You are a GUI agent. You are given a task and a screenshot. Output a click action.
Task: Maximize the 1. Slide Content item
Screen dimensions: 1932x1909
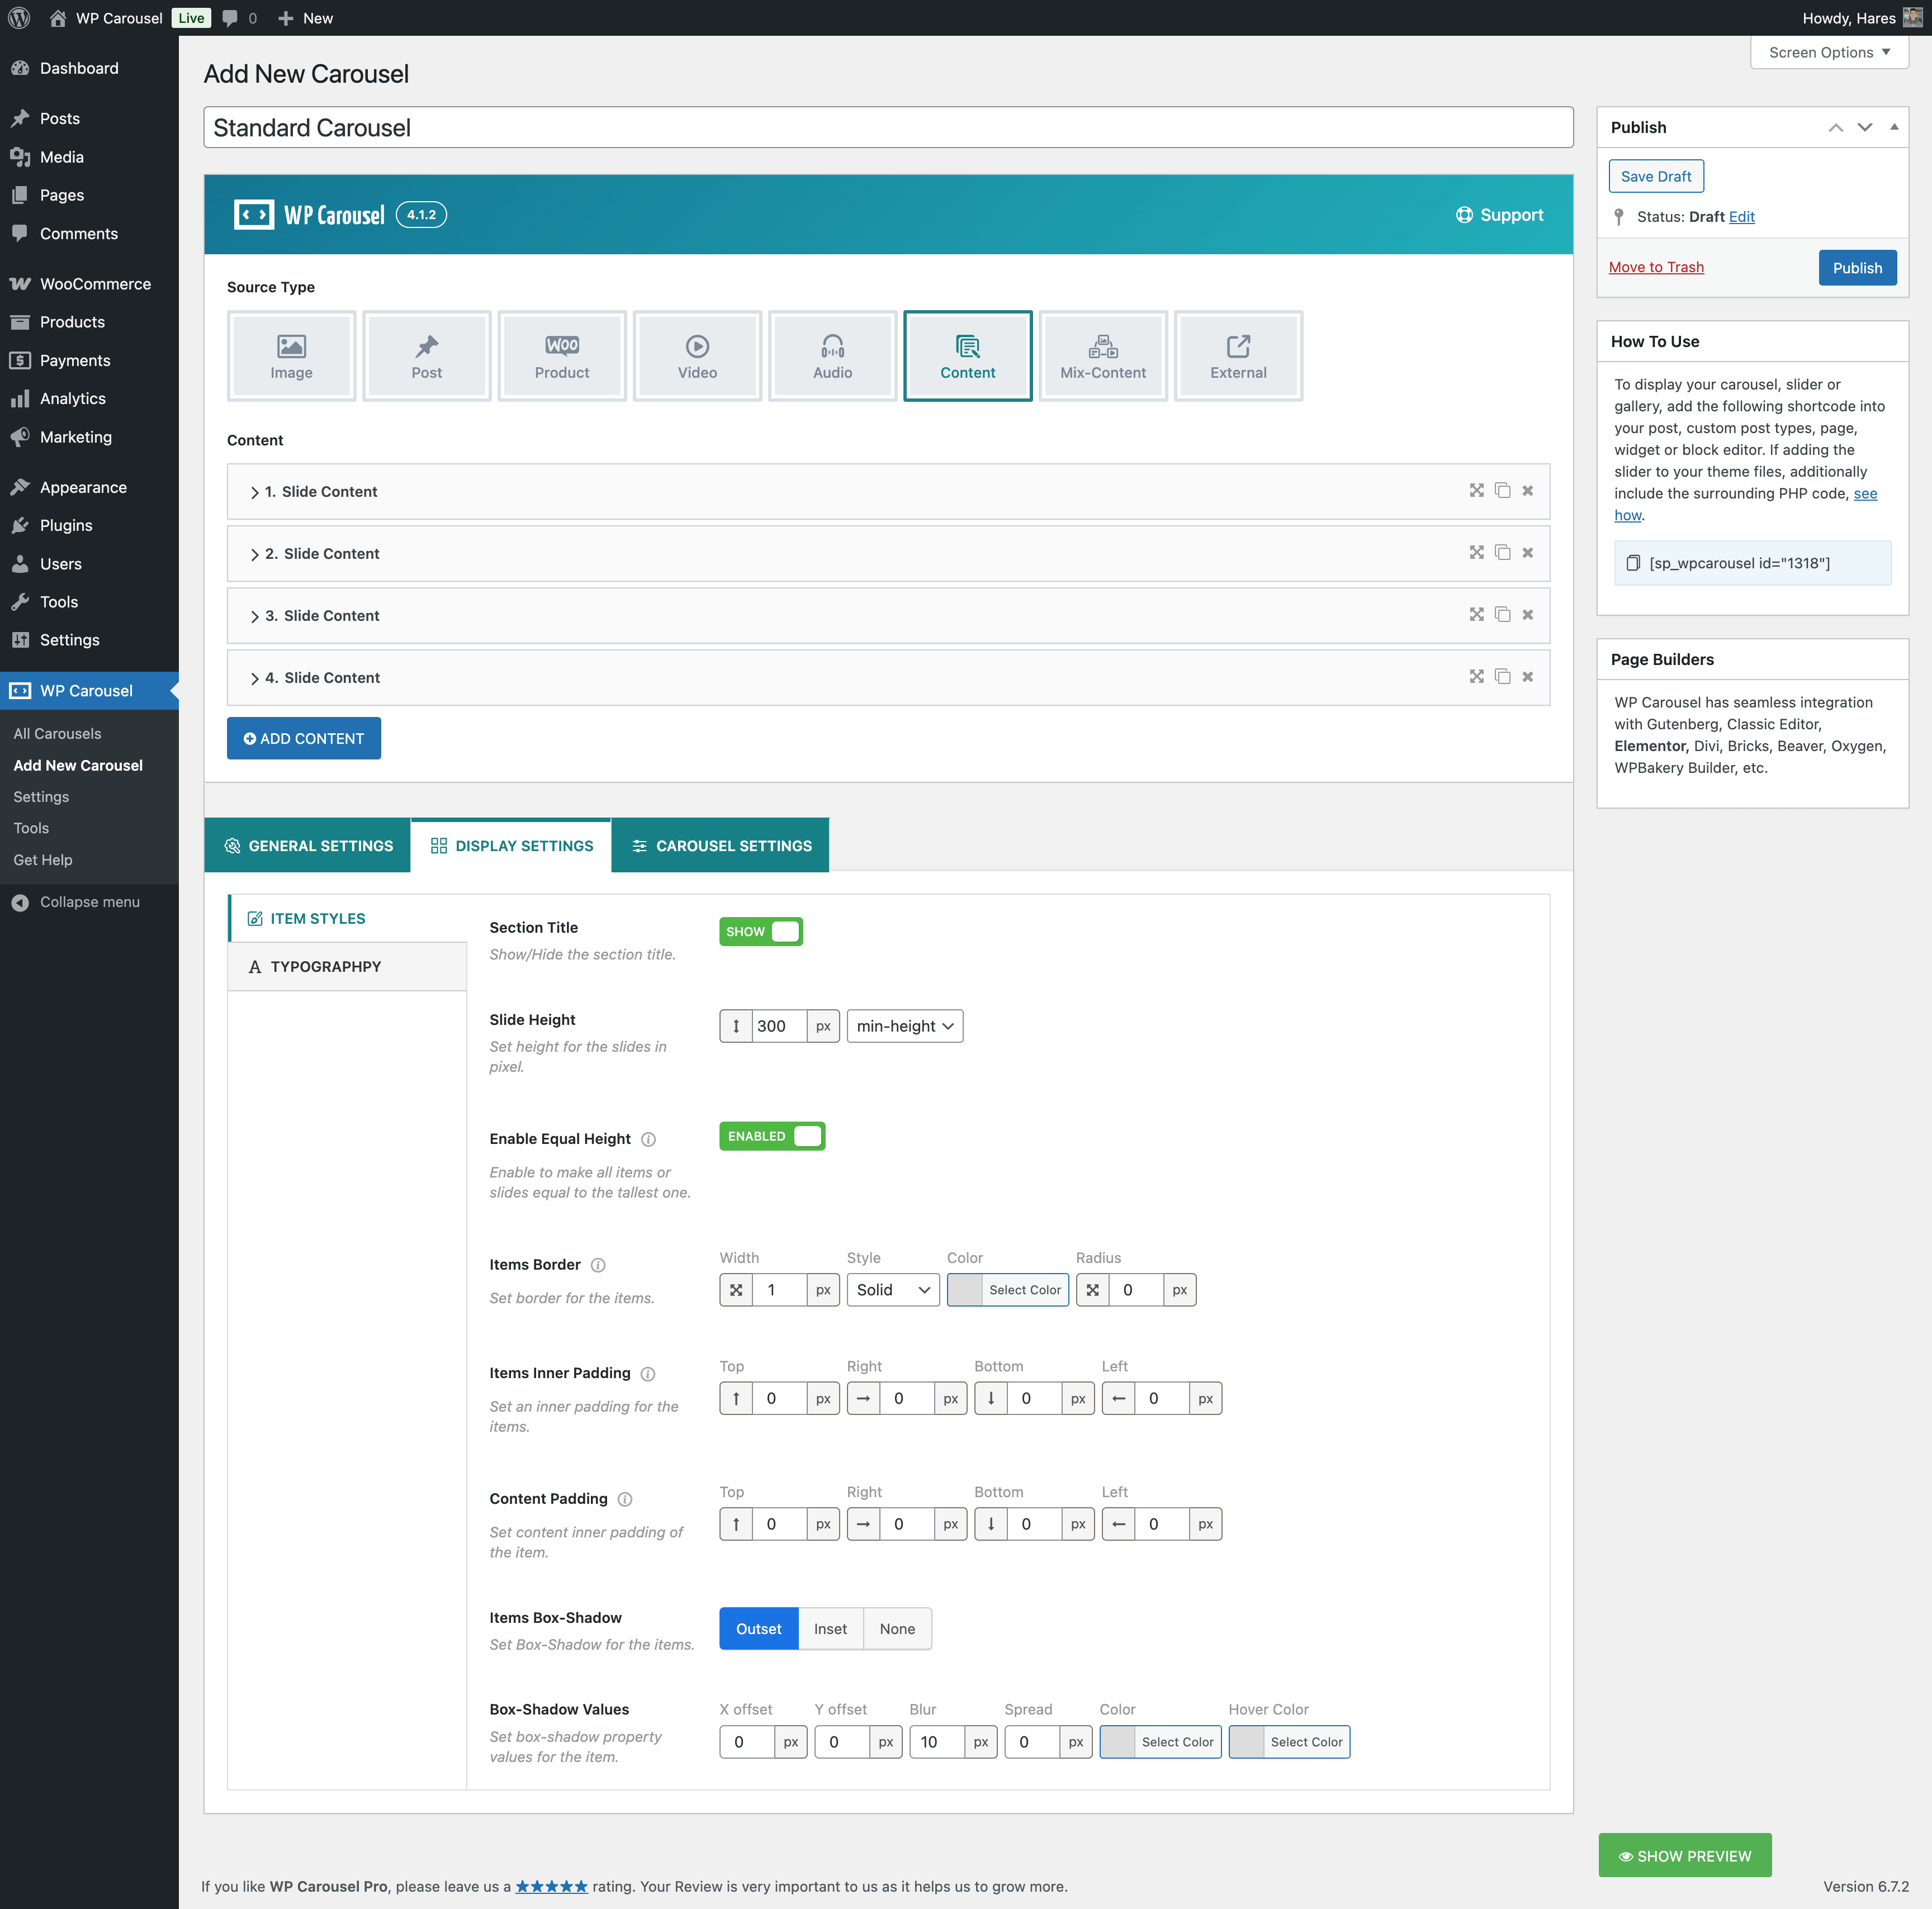1476,491
